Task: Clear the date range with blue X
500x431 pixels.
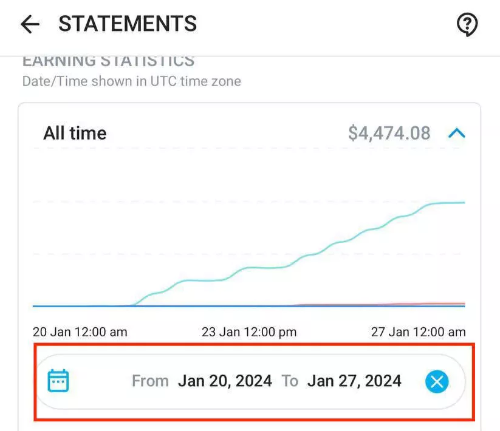Action: pos(437,382)
